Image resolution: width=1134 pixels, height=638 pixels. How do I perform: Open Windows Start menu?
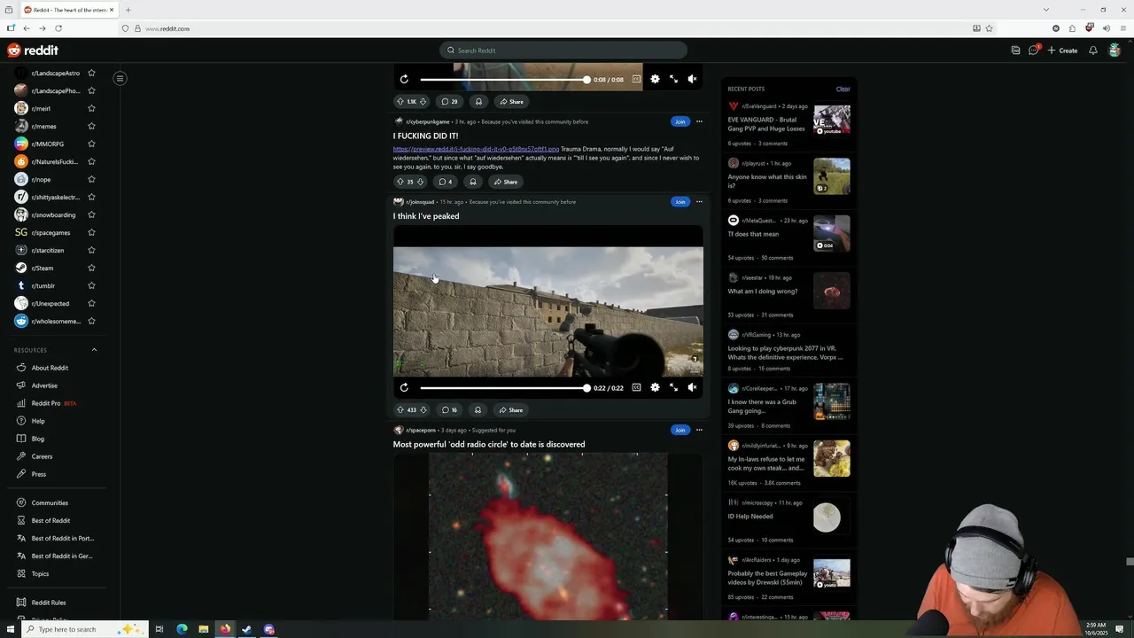click(11, 629)
